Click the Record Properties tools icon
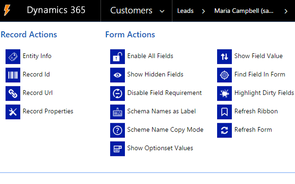Image resolution: width=295 pixels, height=184 pixels. pyautogui.click(x=13, y=111)
